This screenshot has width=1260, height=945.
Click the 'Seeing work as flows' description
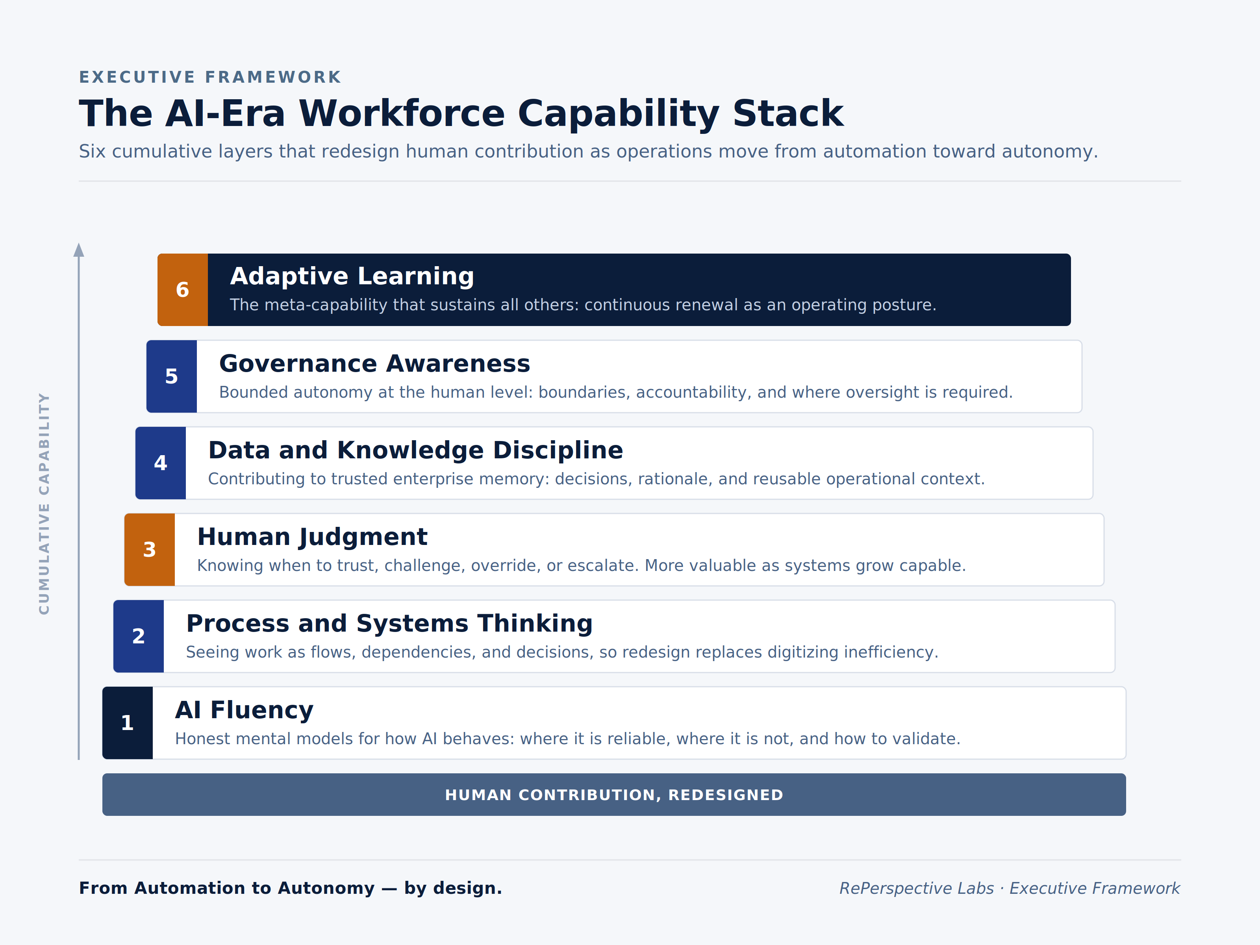[562, 652]
